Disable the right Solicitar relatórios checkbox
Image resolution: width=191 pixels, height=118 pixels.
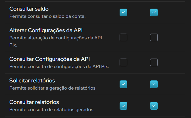pyautogui.click(x=154, y=84)
